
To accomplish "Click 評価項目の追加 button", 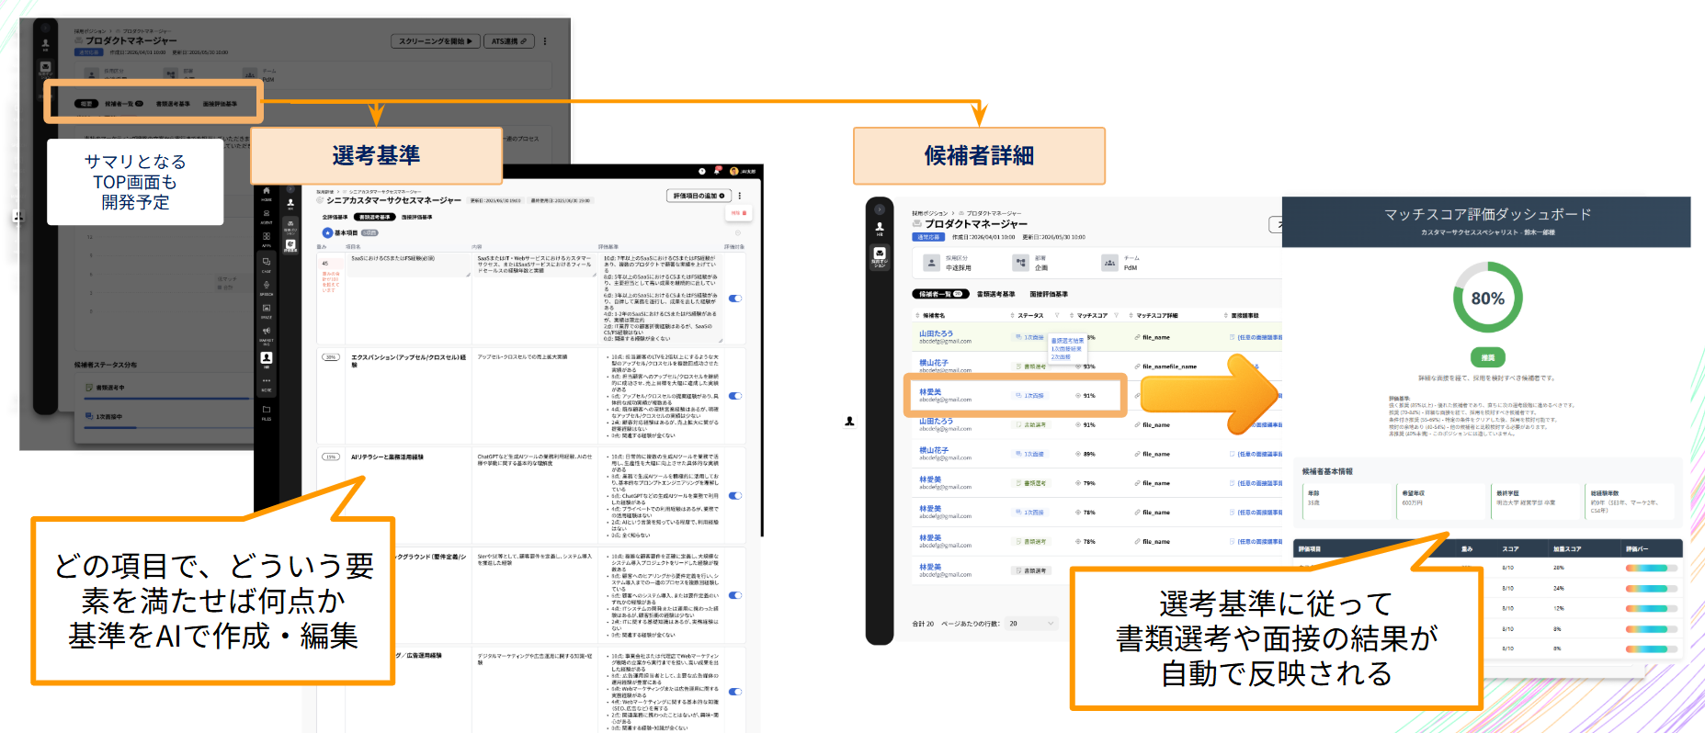I will point(699,196).
